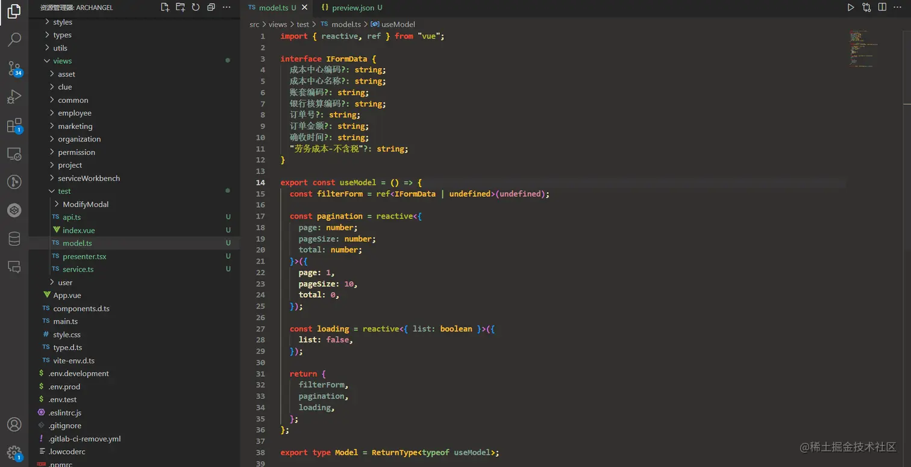Expand the clue folder

point(134,87)
